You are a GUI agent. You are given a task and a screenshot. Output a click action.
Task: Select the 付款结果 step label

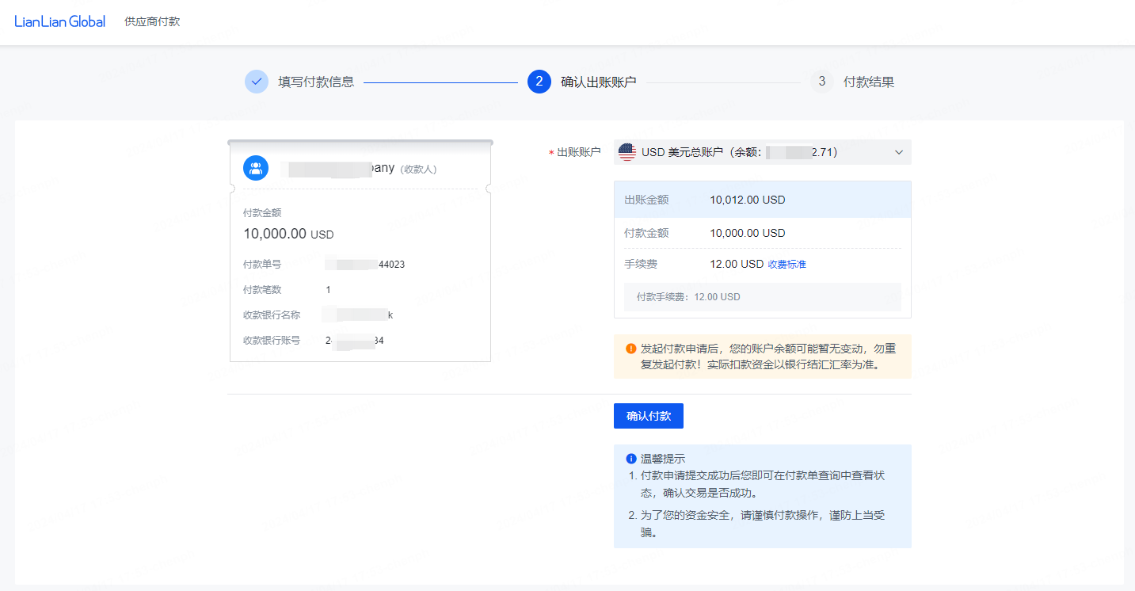pos(868,82)
